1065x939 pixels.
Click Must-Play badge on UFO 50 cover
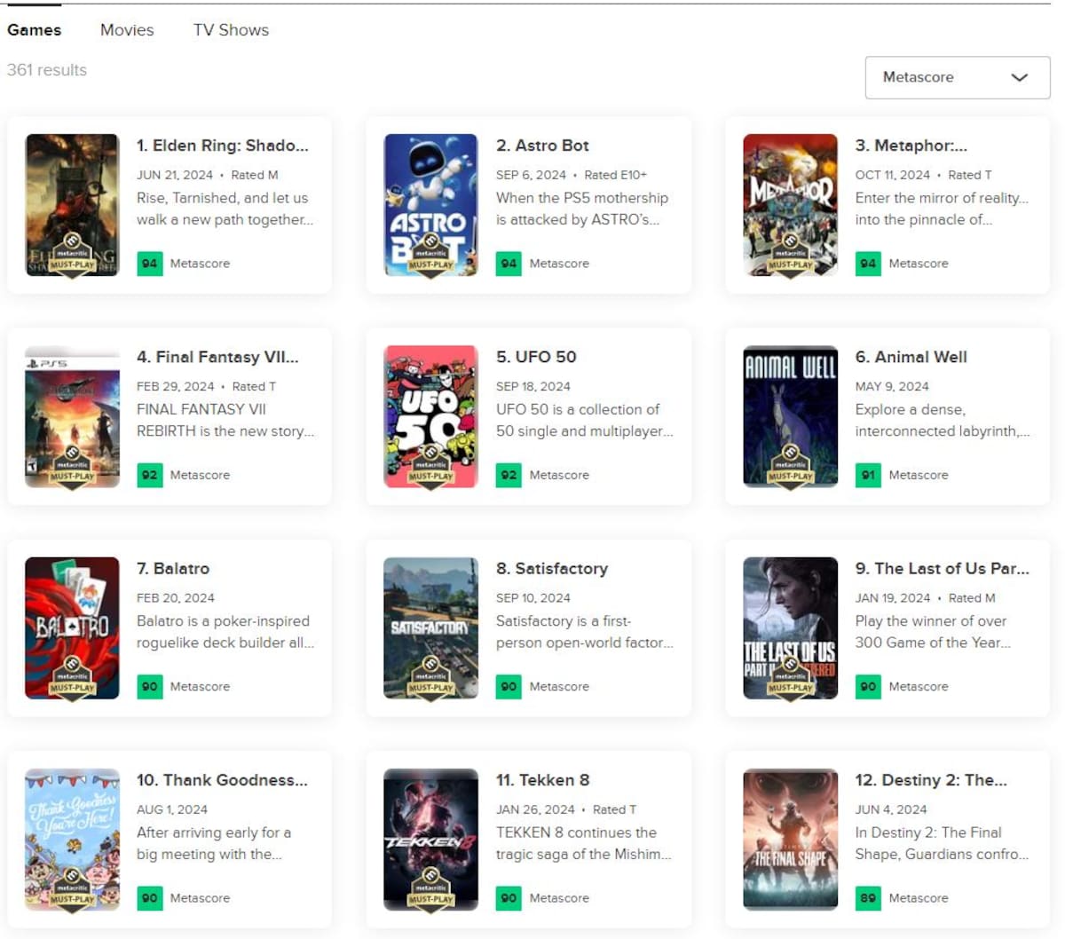click(x=430, y=467)
